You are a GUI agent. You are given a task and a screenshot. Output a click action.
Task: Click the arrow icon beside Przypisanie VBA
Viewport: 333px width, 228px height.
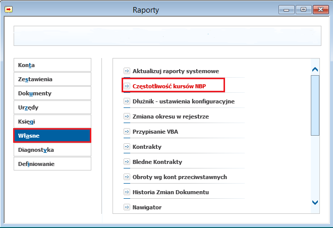click(x=127, y=132)
